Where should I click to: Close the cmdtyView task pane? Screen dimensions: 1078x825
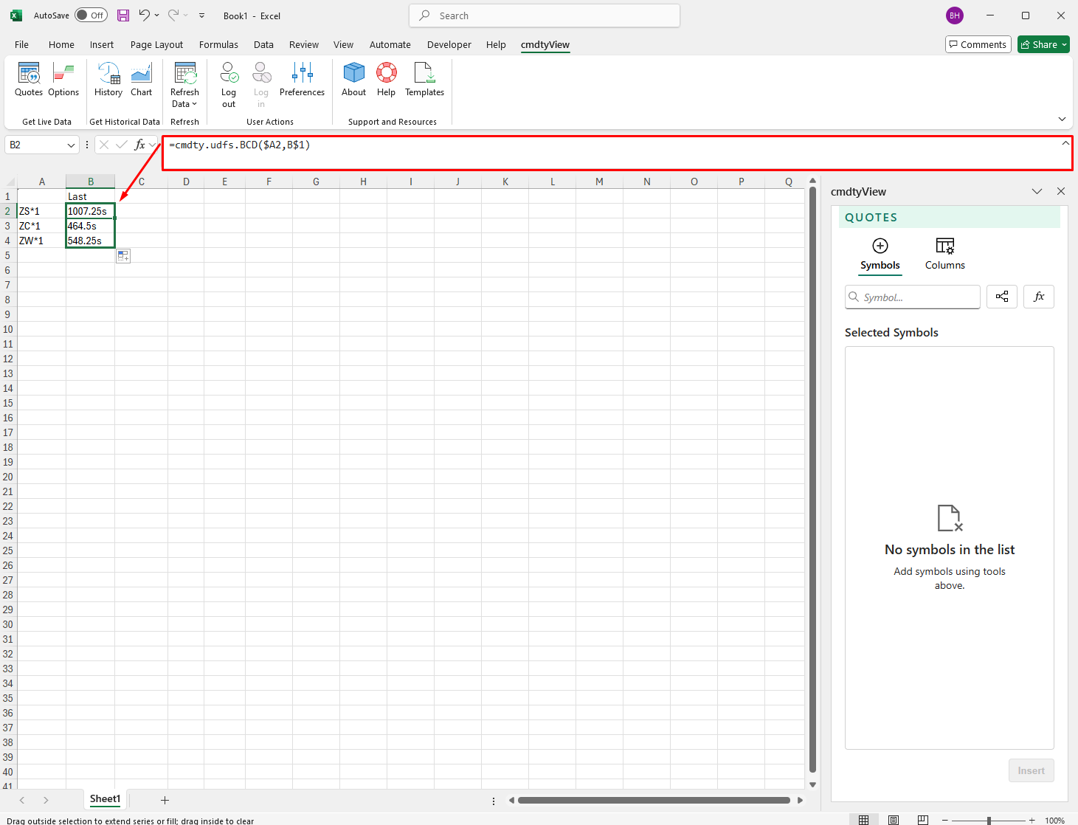point(1061,191)
